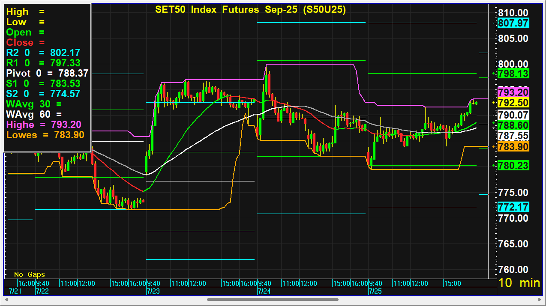The width and height of the screenshot is (546, 306).
Task: Click the 787.55 price label
Action: point(513,136)
